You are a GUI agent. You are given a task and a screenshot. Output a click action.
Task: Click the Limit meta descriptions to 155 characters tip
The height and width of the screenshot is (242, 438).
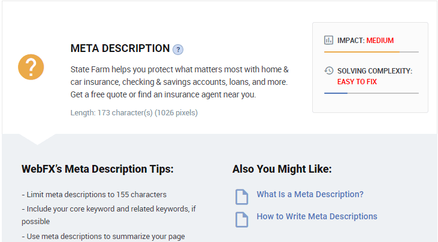[x=94, y=194]
